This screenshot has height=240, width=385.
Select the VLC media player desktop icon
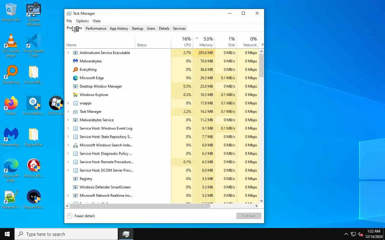pos(11,46)
